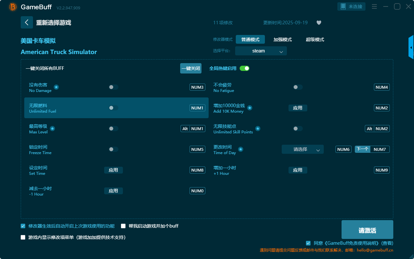
Task: Click the 美国卡车模拟 game name
Action: tap(38, 41)
